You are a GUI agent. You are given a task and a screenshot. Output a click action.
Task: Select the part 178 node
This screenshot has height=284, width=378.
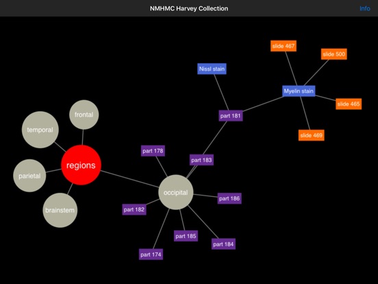pos(153,151)
